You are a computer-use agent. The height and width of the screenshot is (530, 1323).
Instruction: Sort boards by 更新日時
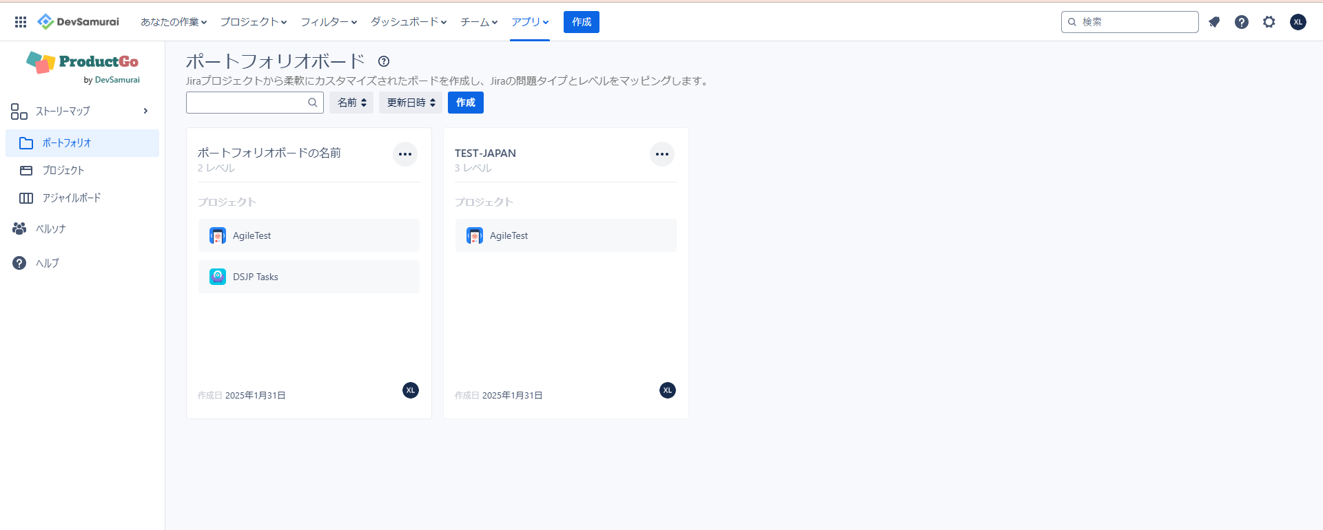pos(411,103)
